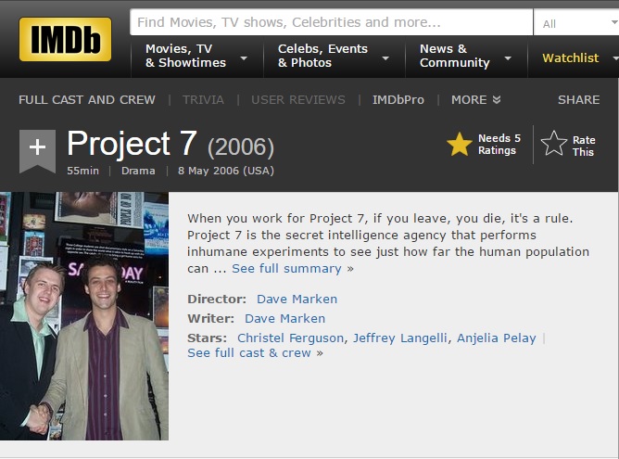Image resolution: width=619 pixels, height=459 pixels.
Task: Open the Movies, TV & Showtimes dropdown
Action: point(196,56)
